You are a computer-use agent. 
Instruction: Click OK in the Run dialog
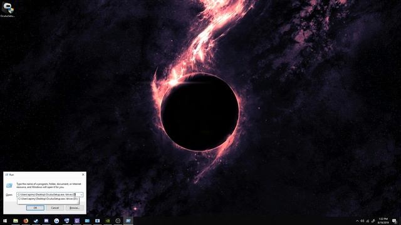[x=35, y=208]
